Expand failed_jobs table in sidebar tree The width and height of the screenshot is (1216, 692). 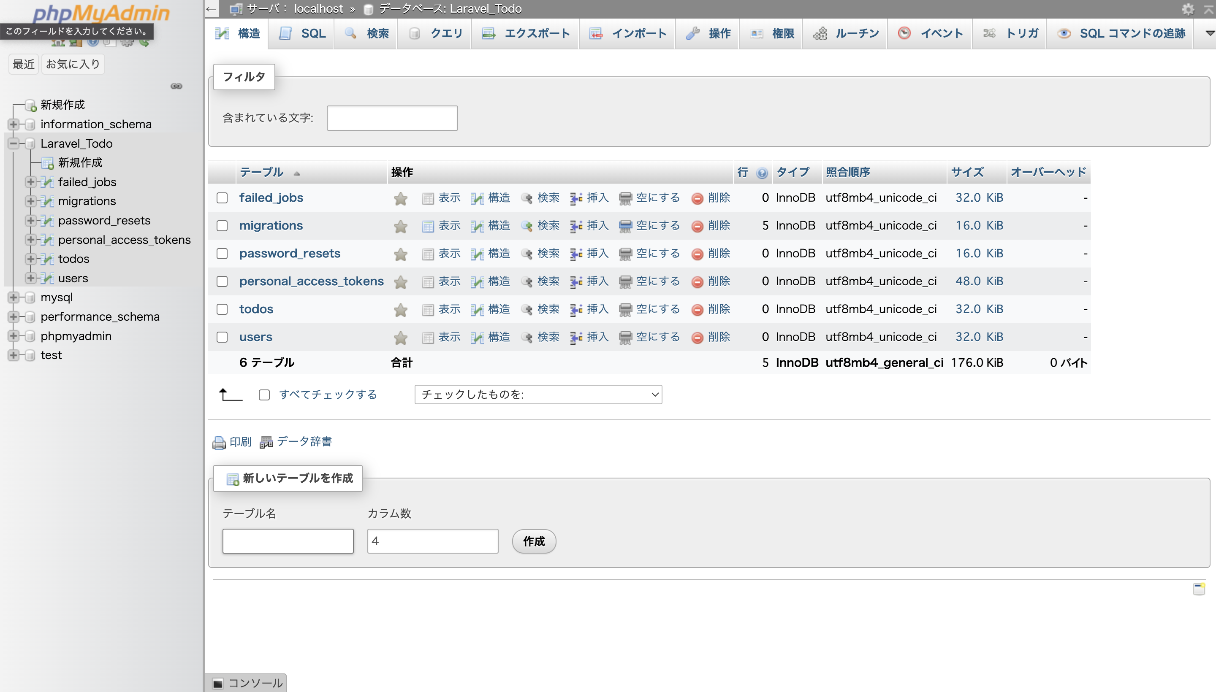point(31,182)
